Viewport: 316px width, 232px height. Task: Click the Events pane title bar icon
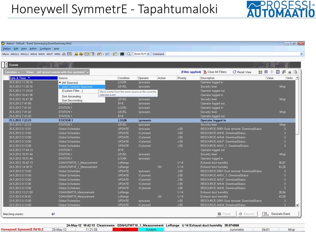pos(4,65)
